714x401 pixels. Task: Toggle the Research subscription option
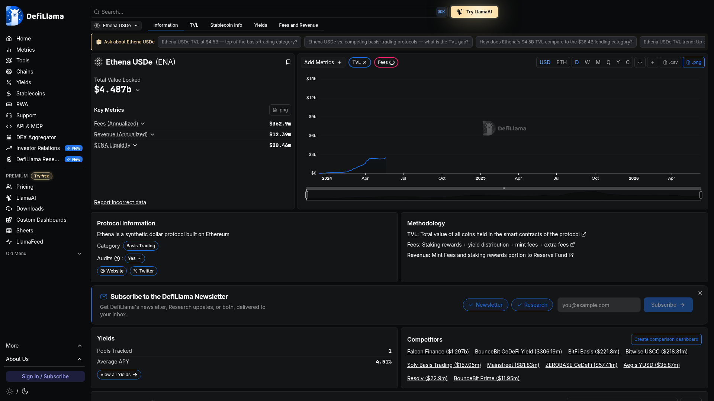click(532, 305)
